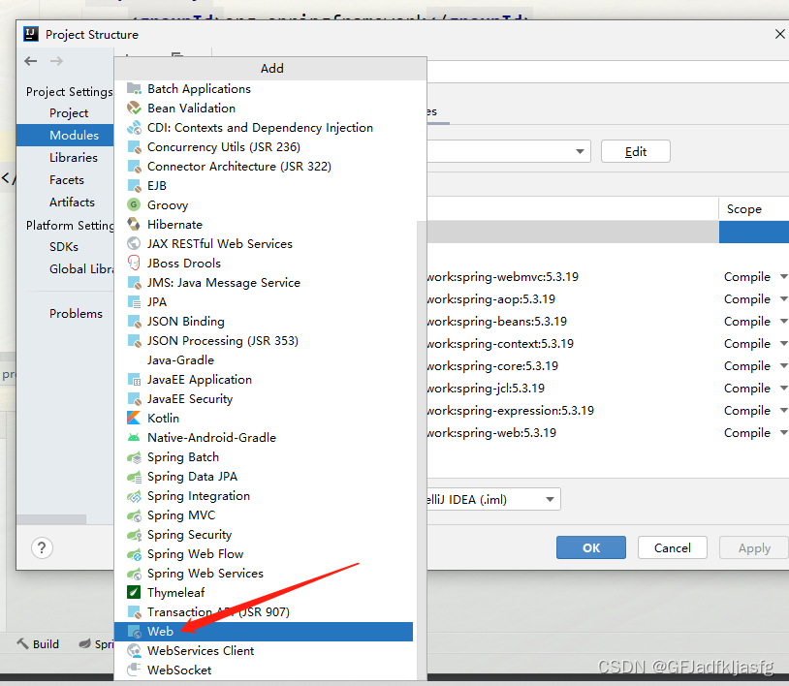Click the Scope column header
This screenshot has height=686, width=789.
pos(753,208)
